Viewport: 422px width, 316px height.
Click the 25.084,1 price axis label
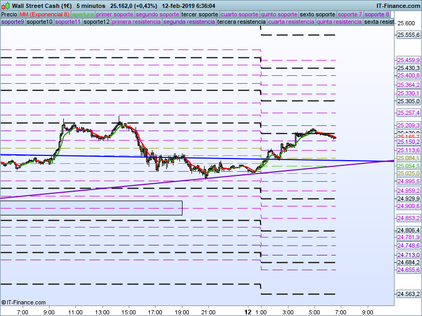(408, 158)
